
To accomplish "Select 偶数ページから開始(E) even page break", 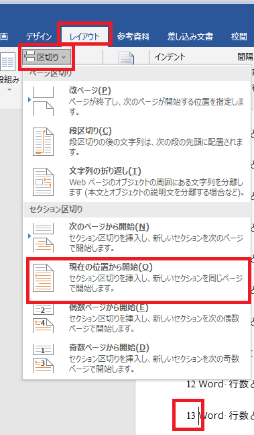I will pyautogui.click(x=137, y=318).
